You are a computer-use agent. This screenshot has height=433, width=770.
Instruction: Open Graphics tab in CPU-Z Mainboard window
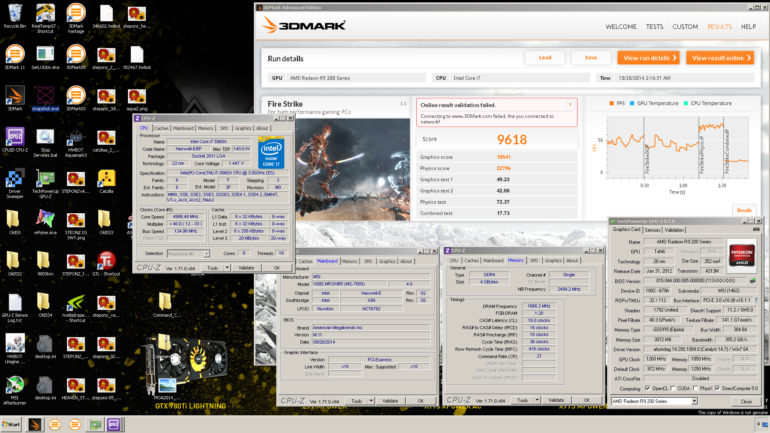387,261
